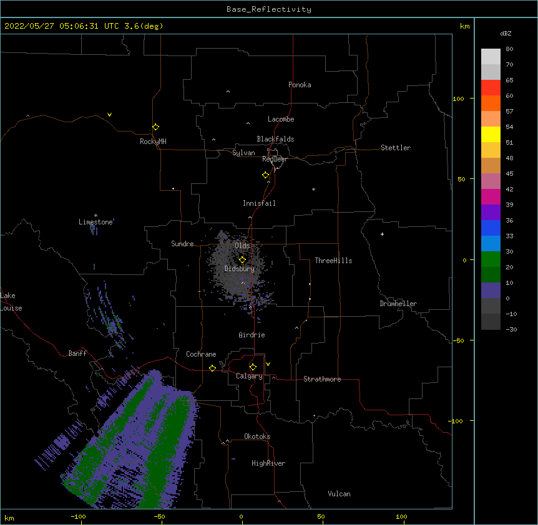
Task: Select the light blue 33-30 dBZ legend swatch
Action: pyautogui.click(x=491, y=244)
